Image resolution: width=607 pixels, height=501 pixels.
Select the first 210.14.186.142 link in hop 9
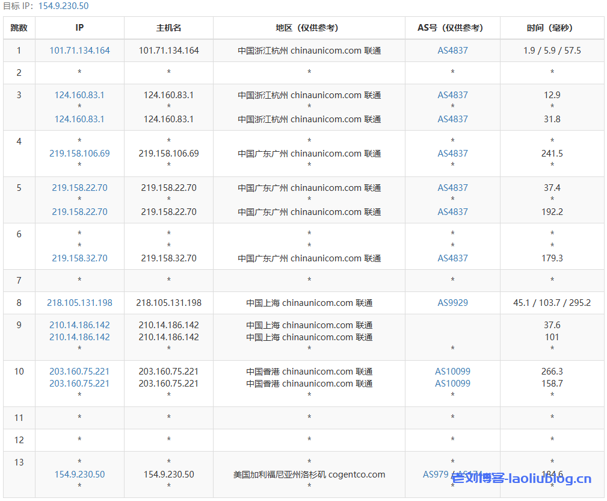pyautogui.click(x=79, y=325)
